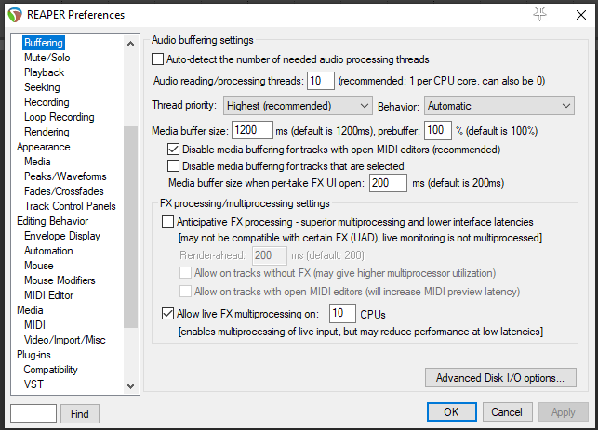Close the REAPER Preferences window
This screenshot has width=598, height=430.
click(x=577, y=14)
